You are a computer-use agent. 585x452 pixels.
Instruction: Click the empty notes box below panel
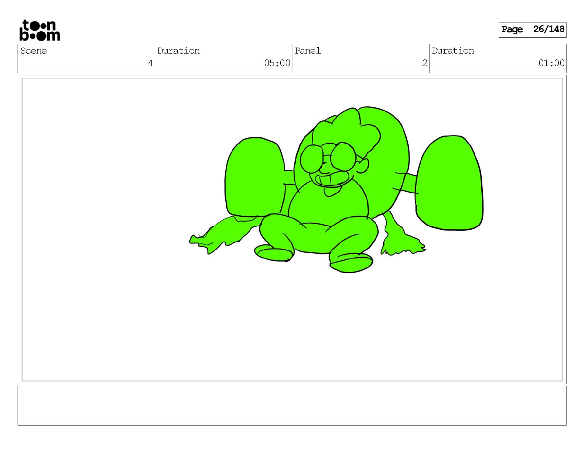(x=292, y=405)
